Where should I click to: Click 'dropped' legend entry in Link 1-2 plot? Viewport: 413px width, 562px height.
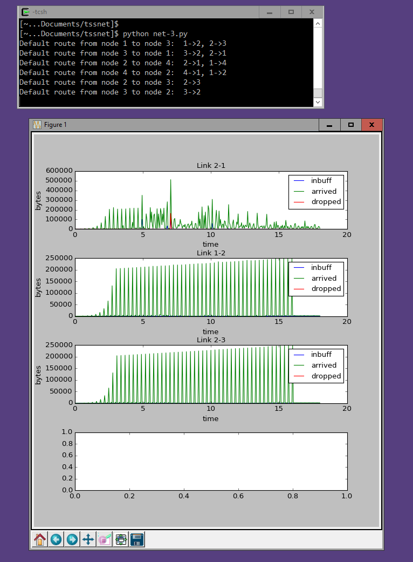point(326,289)
